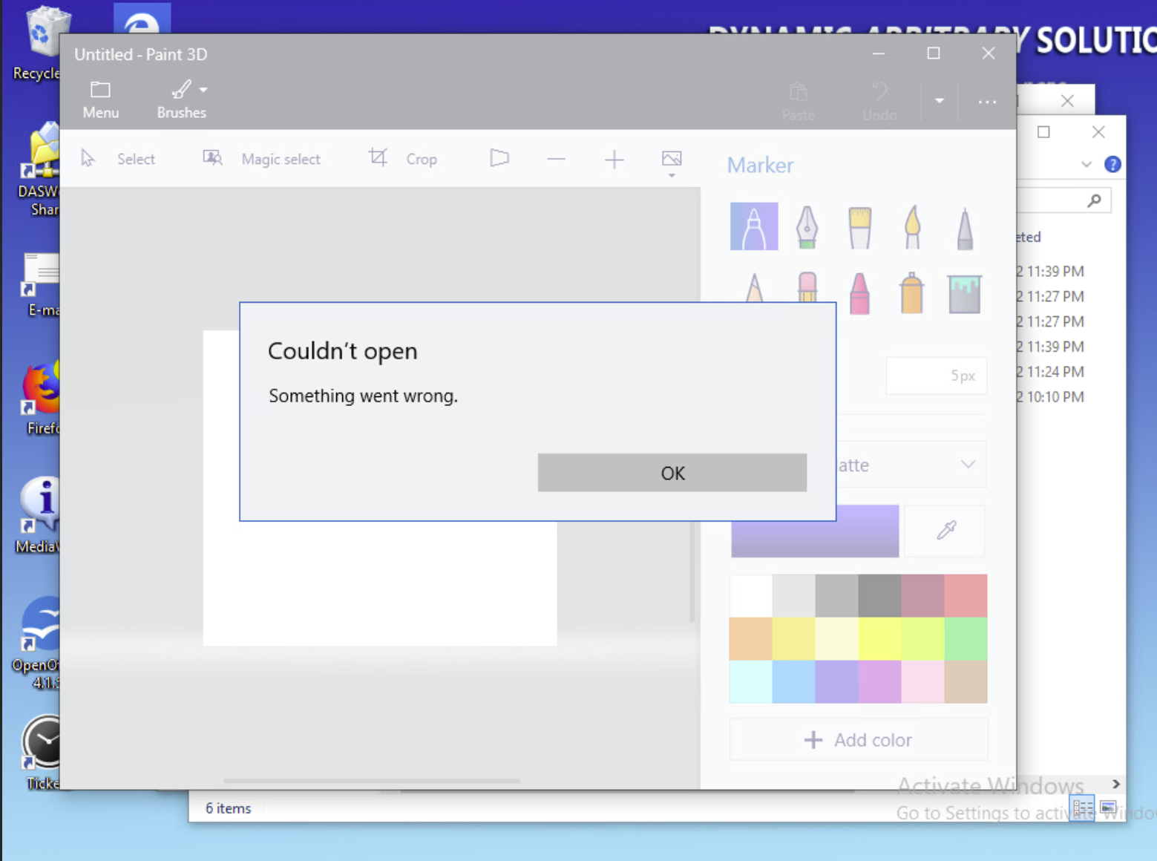Switch File Explorer to details view icon
This screenshot has width=1157, height=861.
tap(1083, 808)
